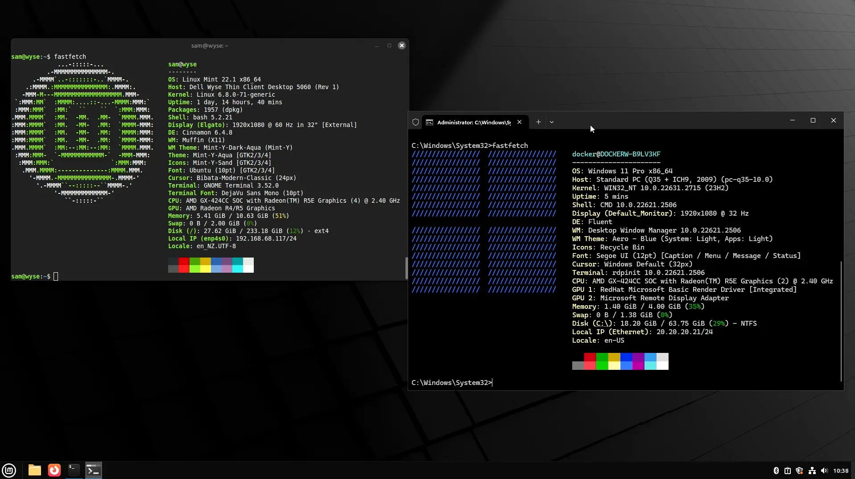Open the wired network tray icon

click(x=812, y=471)
